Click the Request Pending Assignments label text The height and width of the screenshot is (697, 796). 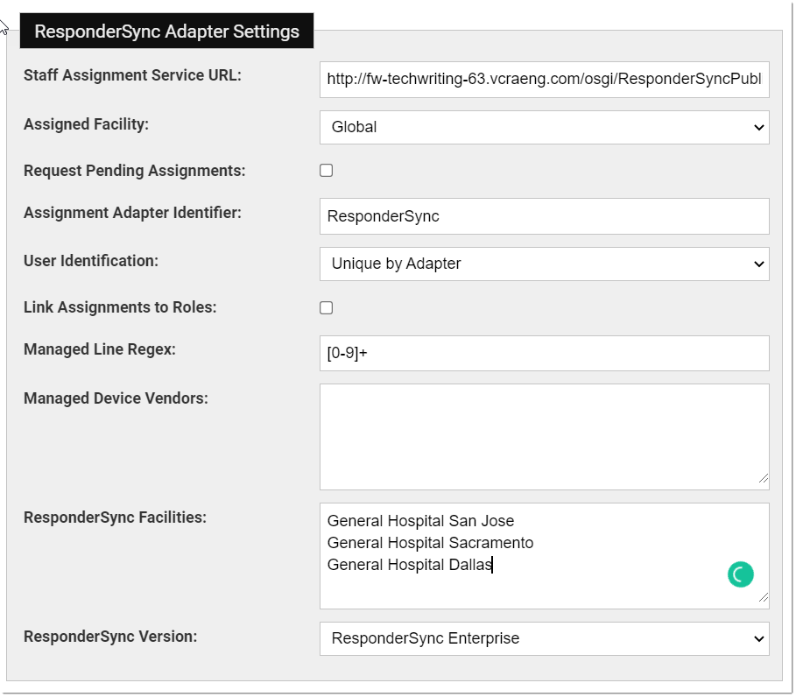point(134,171)
